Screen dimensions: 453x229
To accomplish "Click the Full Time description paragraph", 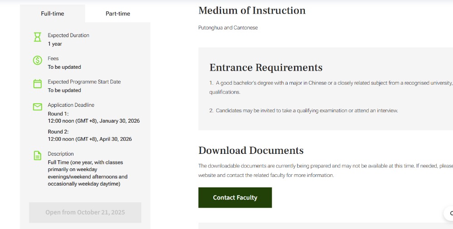I will pos(87,173).
